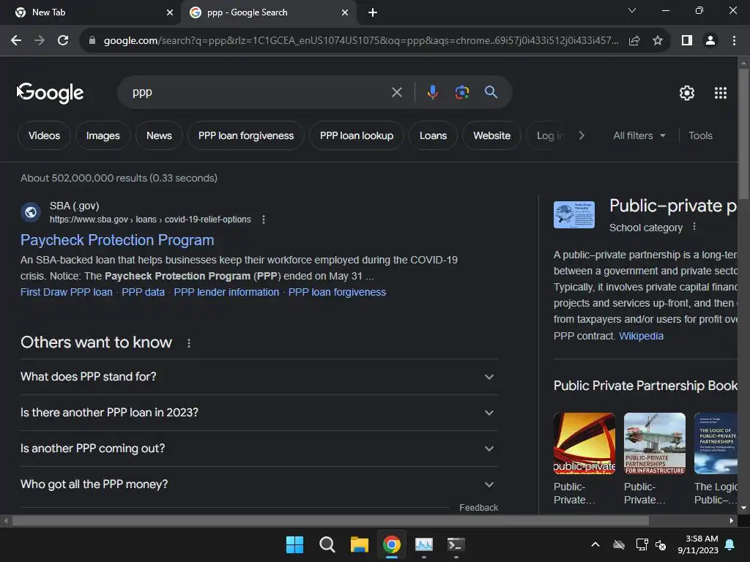
Task: Open the Chrome side panel icon
Action: pos(687,41)
